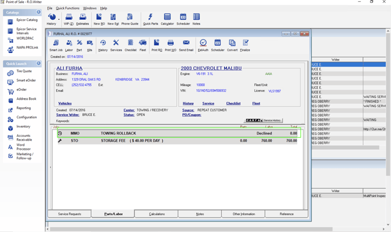Open the File menu
Viewport: 391px width, 232px height.
click(x=50, y=8)
